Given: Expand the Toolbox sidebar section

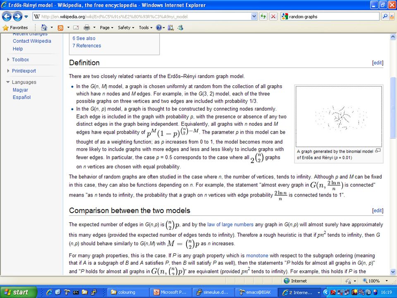Looking at the screenshot, I should (x=20, y=60).
